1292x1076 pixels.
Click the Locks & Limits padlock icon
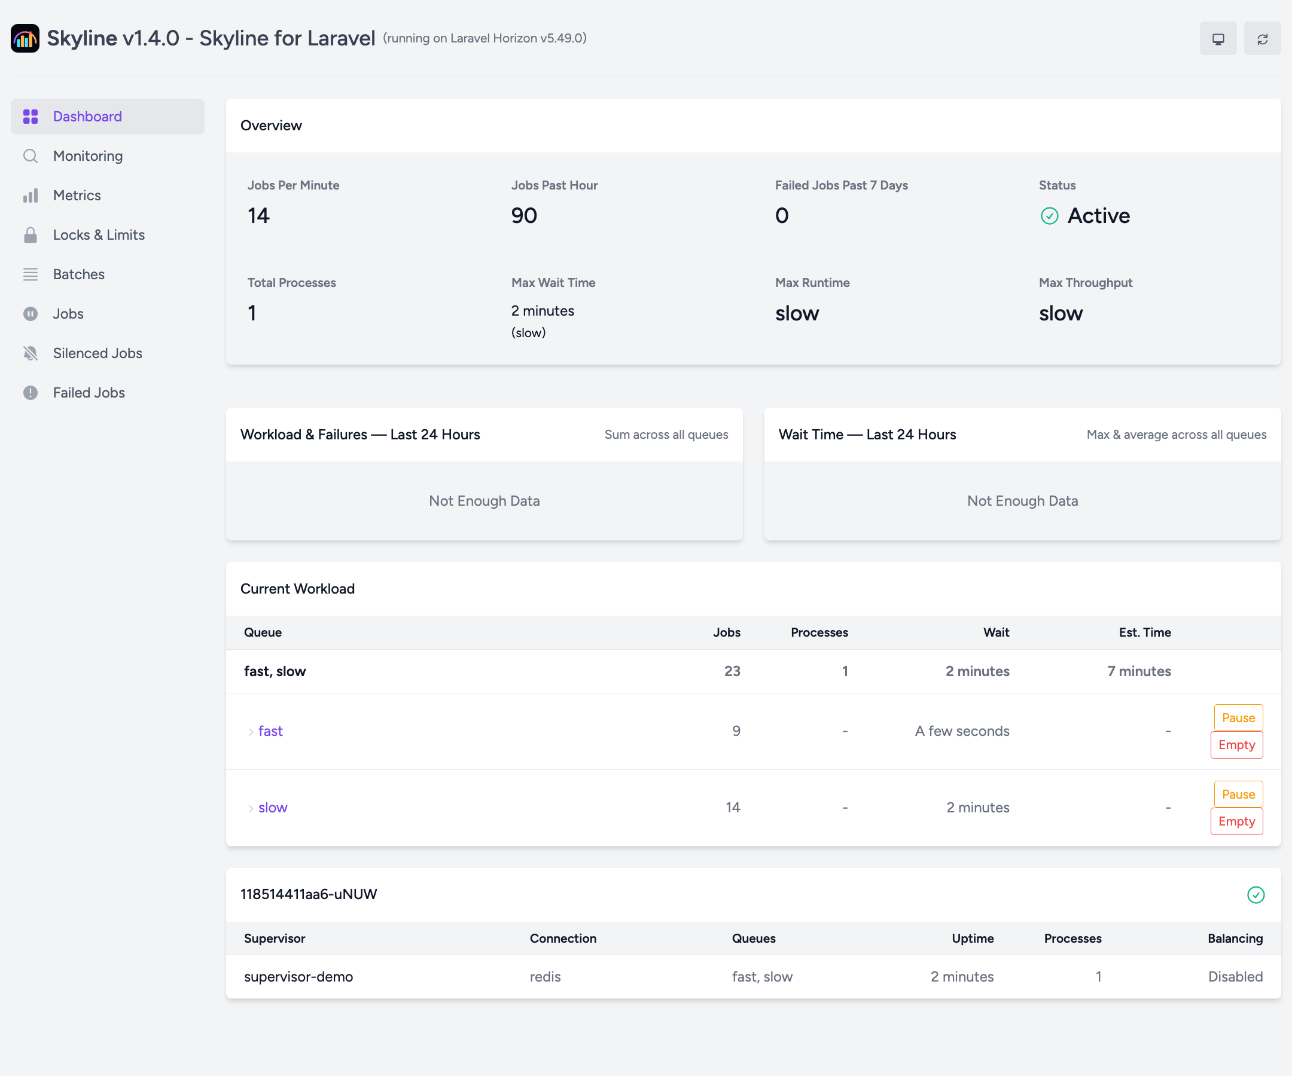click(x=31, y=235)
